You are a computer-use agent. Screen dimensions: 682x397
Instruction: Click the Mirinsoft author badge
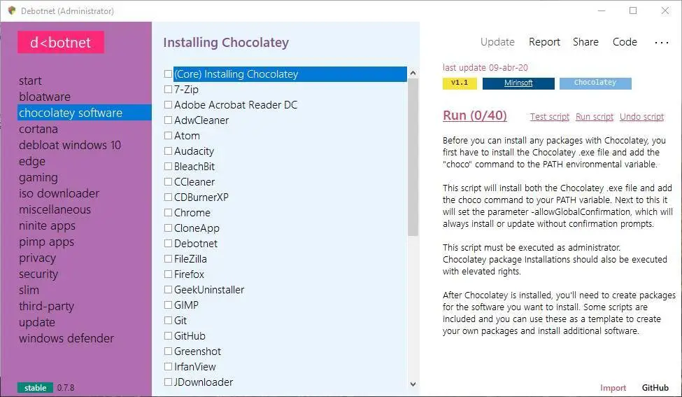coord(518,83)
